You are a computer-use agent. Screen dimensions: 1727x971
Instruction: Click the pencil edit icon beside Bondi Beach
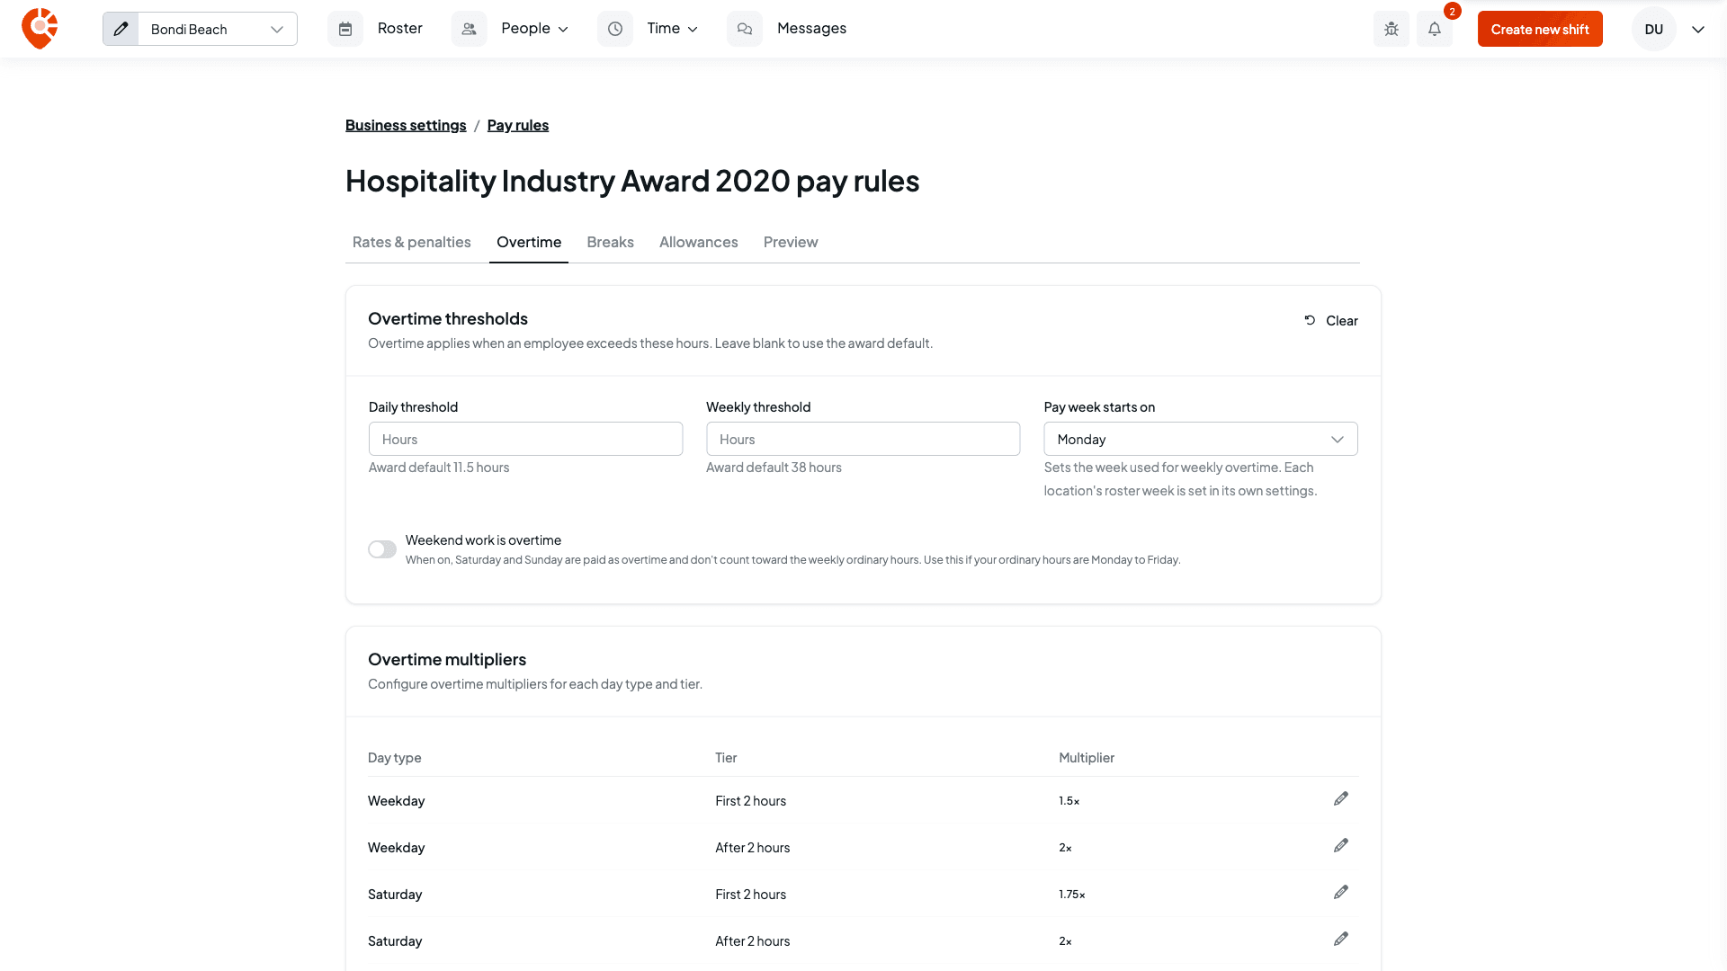(121, 29)
